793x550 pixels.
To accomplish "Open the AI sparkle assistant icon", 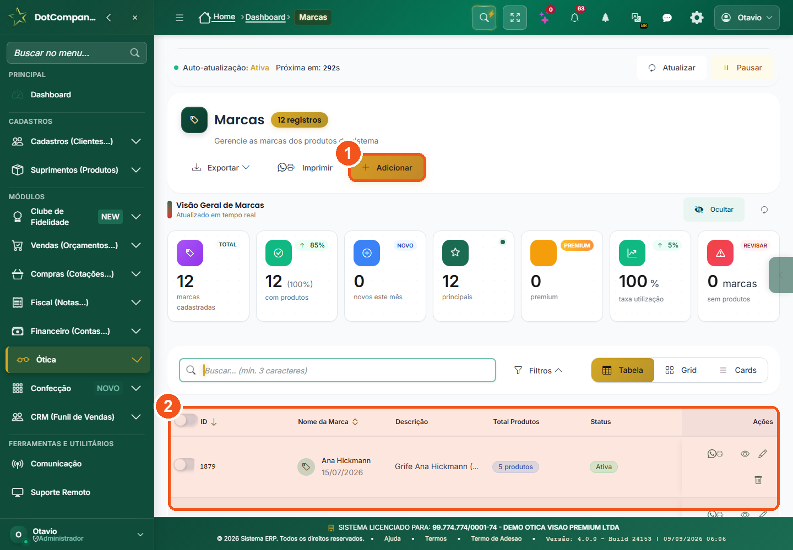I will pos(545,18).
